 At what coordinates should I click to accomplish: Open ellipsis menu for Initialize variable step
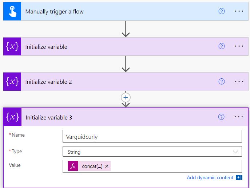(x=239, y=46)
